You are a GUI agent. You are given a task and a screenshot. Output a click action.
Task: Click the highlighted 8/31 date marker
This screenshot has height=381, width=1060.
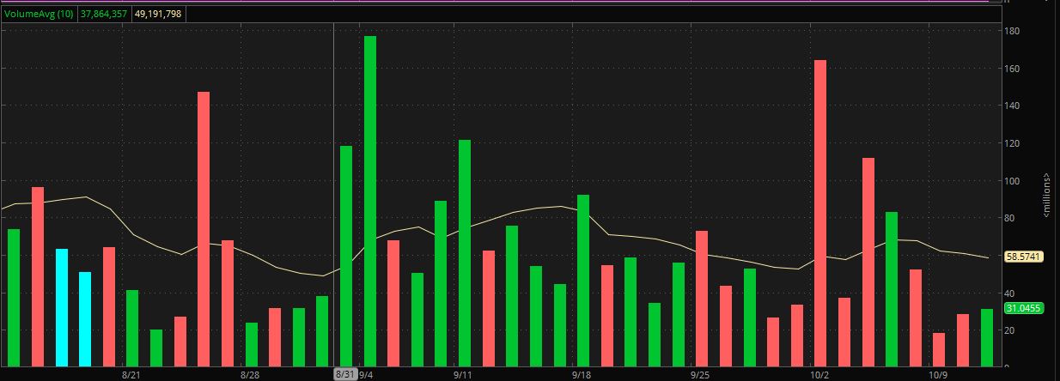point(344,375)
